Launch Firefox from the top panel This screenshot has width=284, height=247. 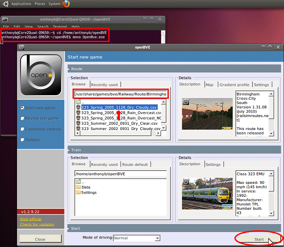(x=66, y=4)
